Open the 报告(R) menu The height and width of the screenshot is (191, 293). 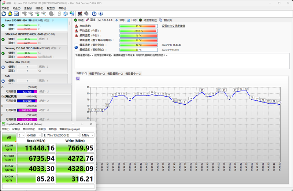coord(39,8)
